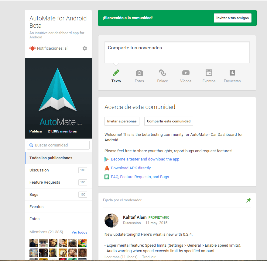
Task: Open FAQ, Feature Requests, and Bugs link
Action: 140,177
